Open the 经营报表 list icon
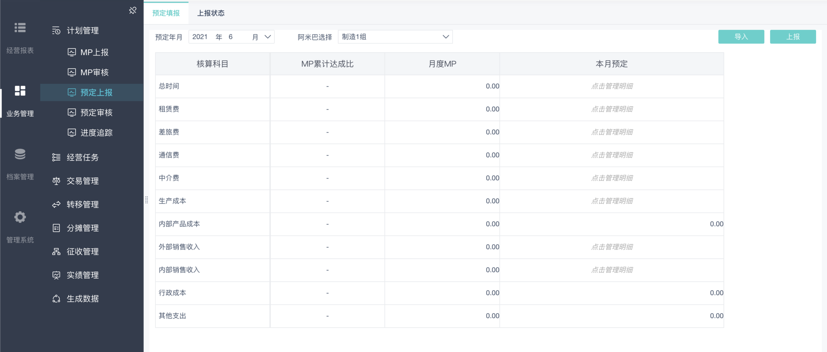Image resolution: width=827 pixels, height=352 pixels. 20,28
